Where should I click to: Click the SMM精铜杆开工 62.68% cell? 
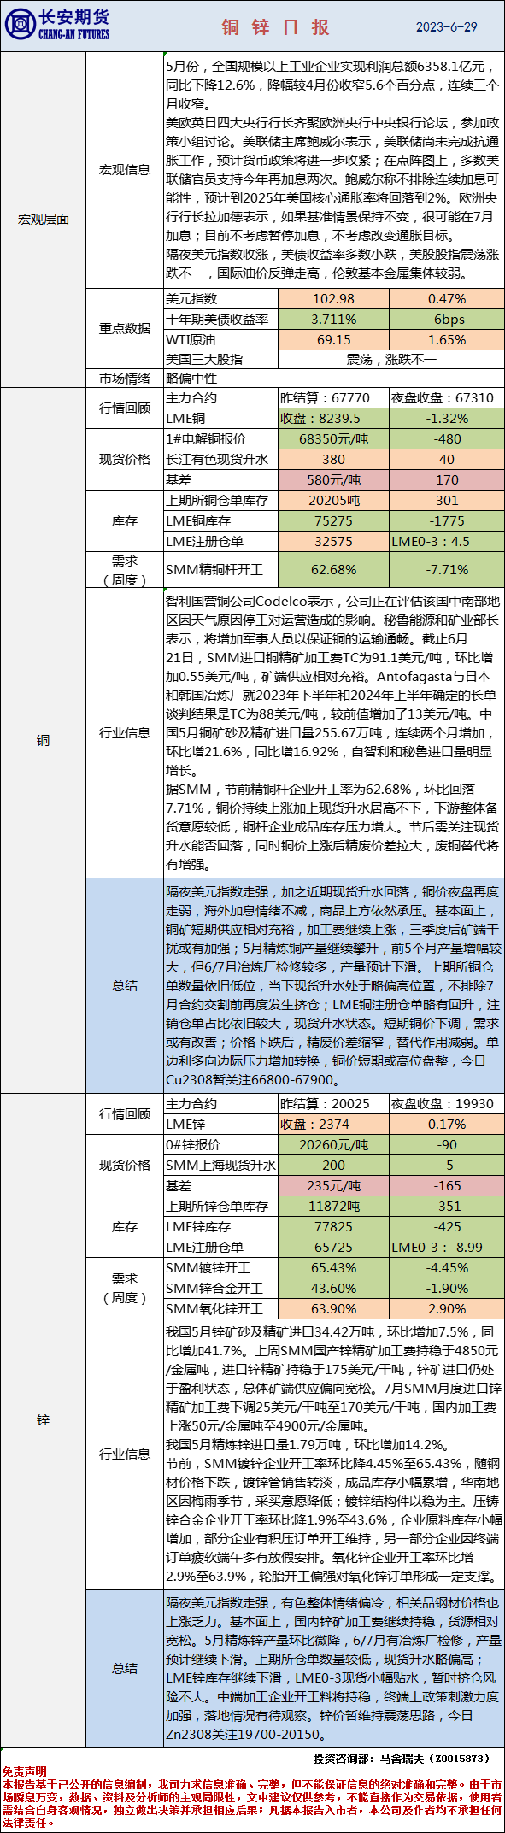[x=333, y=569]
